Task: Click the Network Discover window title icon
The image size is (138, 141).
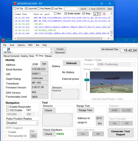Action: [15, 3]
